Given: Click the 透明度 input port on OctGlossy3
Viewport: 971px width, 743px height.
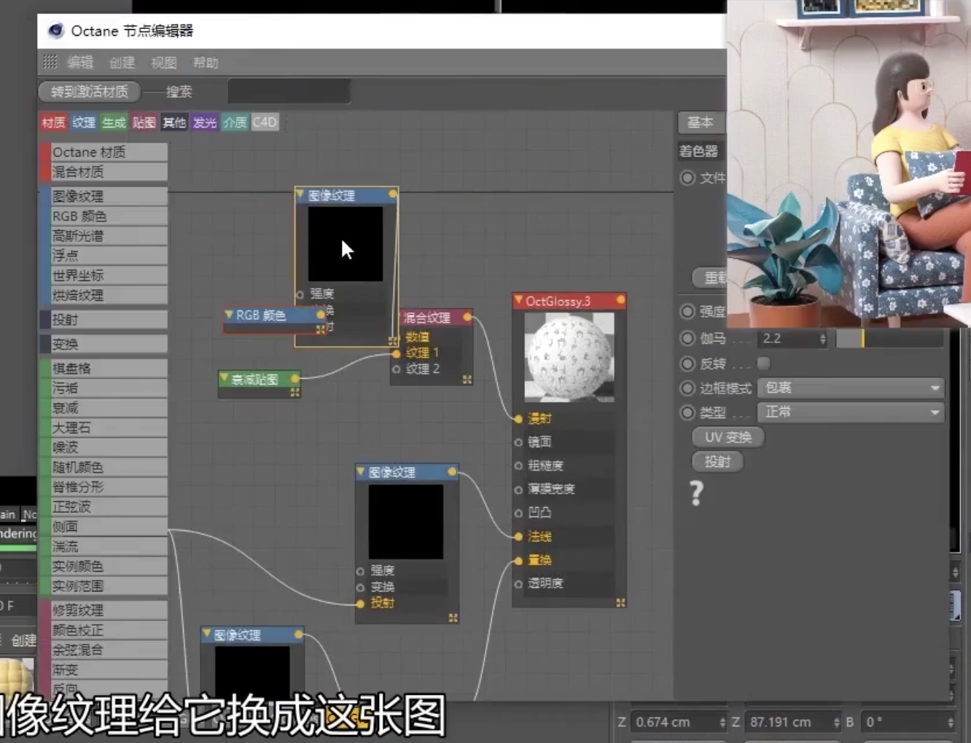Looking at the screenshot, I should tap(518, 583).
